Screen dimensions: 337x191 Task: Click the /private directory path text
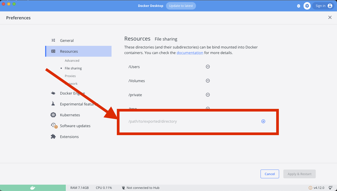(135, 95)
